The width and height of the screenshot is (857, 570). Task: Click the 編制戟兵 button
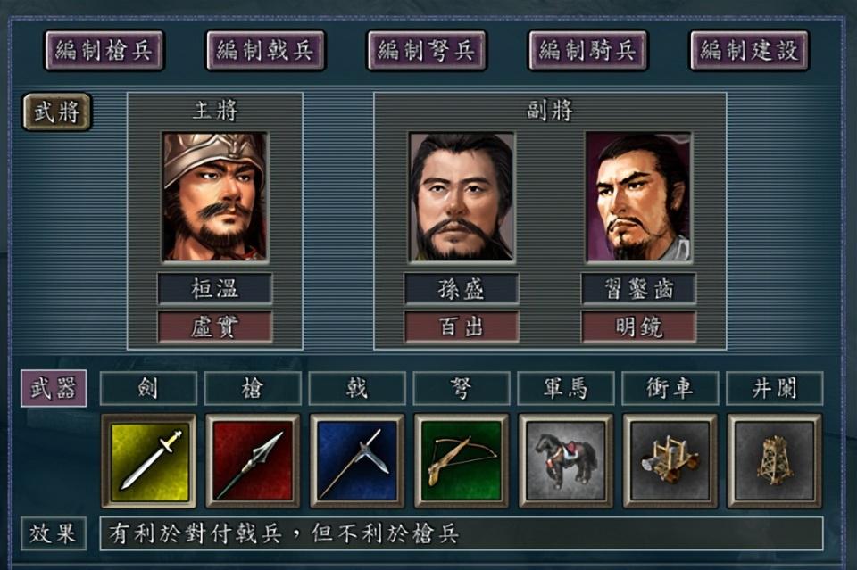(x=266, y=51)
